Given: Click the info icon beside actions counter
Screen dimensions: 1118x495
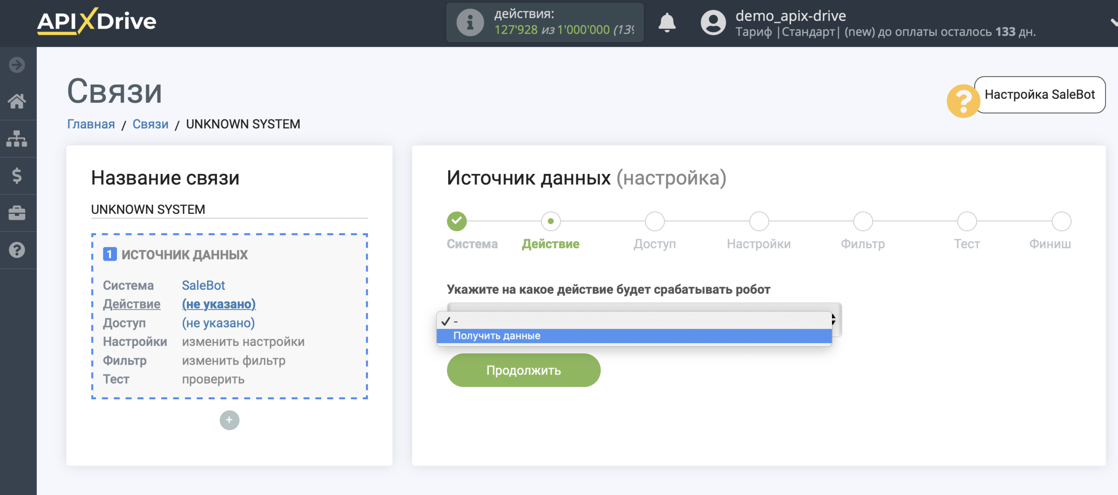Looking at the screenshot, I should 470,22.
